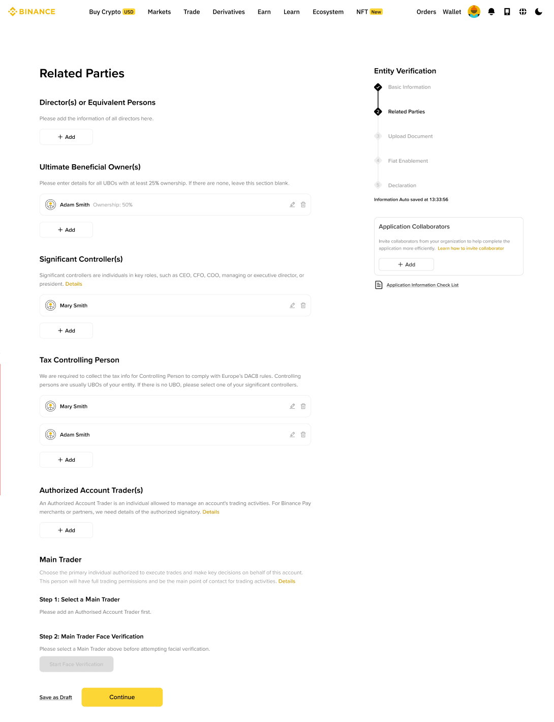554x722 pixels.
Task: Open the language globe icon
Action: click(523, 12)
